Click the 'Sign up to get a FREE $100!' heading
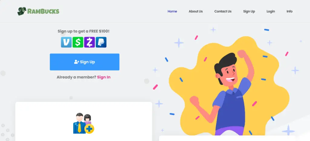The width and height of the screenshot is (310, 141). [84, 31]
